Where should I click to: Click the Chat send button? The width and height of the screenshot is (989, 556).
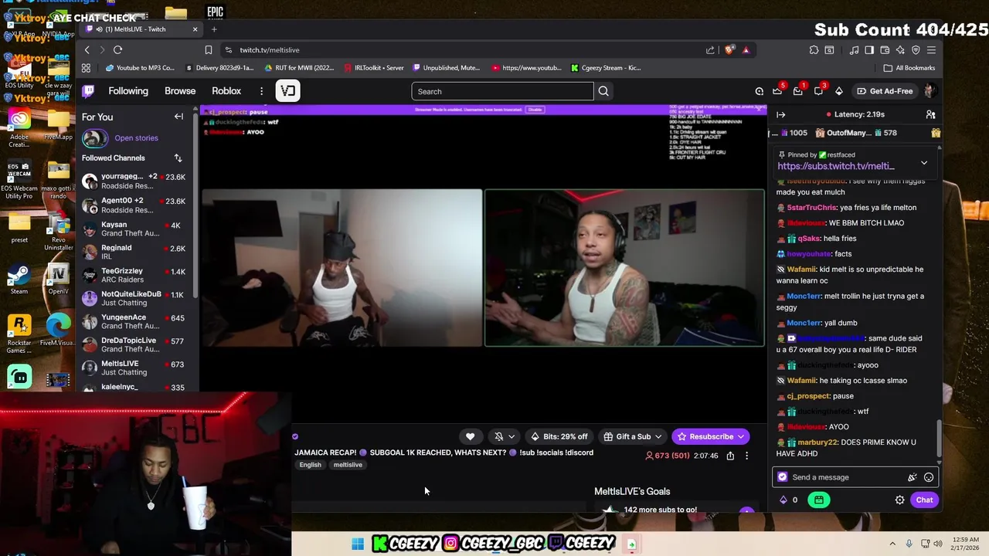click(924, 500)
